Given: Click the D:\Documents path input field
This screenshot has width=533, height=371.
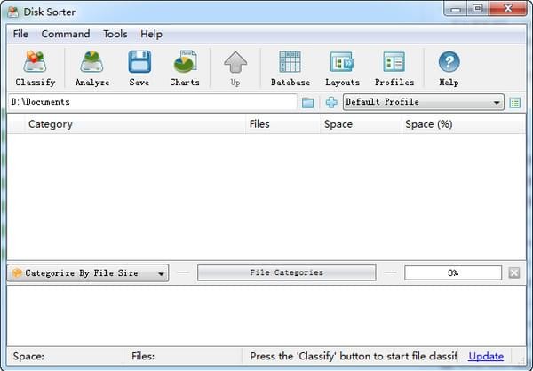Looking at the screenshot, I should click(x=152, y=102).
